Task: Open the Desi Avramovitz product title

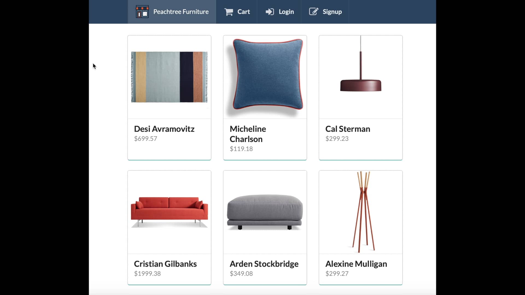Action: click(x=164, y=129)
